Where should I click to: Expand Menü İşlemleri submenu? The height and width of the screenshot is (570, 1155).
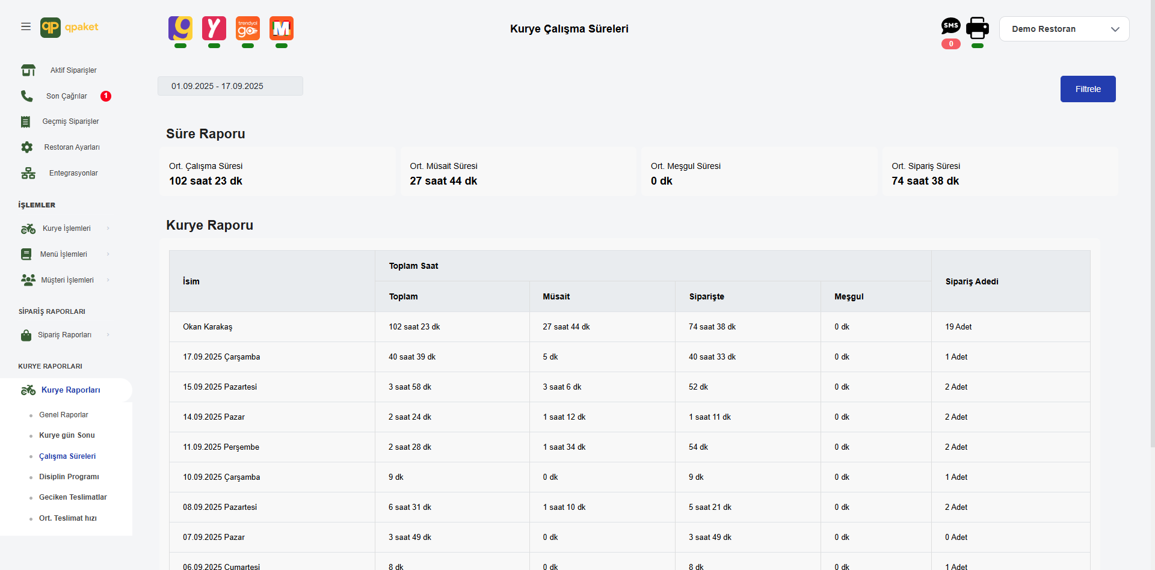(x=64, y=254)
